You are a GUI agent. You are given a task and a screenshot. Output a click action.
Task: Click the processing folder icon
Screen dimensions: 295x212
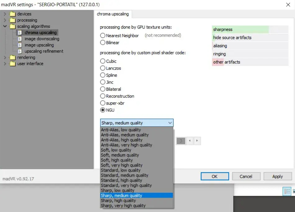tap(13, 20)
